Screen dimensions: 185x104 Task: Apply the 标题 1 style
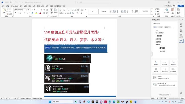(x=114, y=12)
